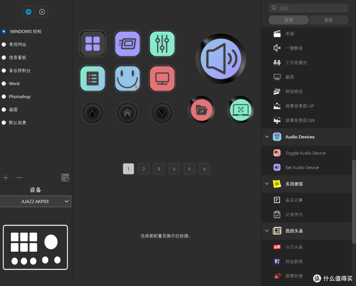Select the purple moving-window key
The width and height of the screenshot is (356, 286).
127,44
